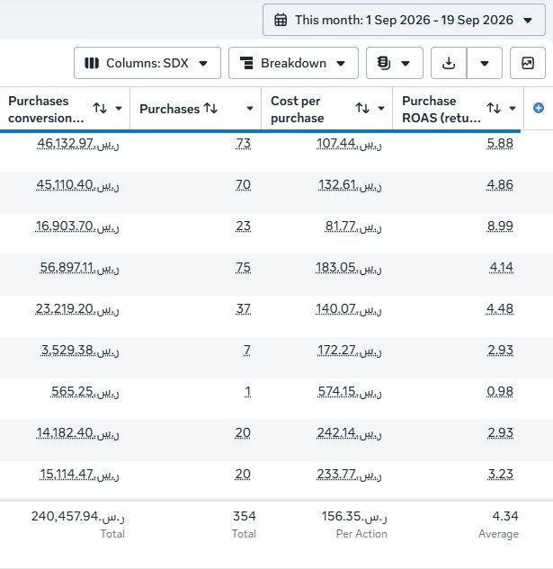Click conversion value 16,903.70

click(x=77, y=227)
